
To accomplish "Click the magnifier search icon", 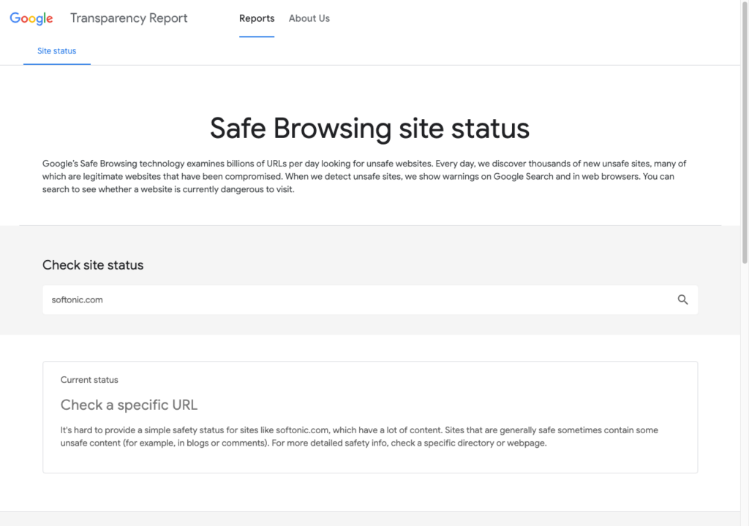I will click(682, 300).
